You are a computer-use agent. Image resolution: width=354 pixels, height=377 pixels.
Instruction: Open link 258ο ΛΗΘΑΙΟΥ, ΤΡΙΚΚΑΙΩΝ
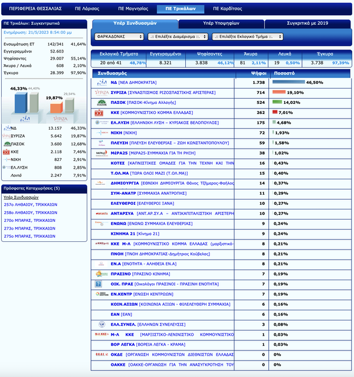point(31,212)
